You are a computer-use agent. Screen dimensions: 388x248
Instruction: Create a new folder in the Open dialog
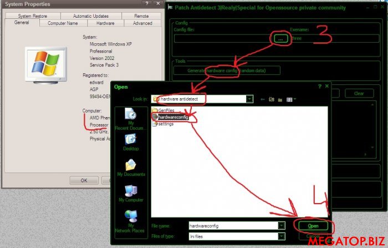pos(280,100)
